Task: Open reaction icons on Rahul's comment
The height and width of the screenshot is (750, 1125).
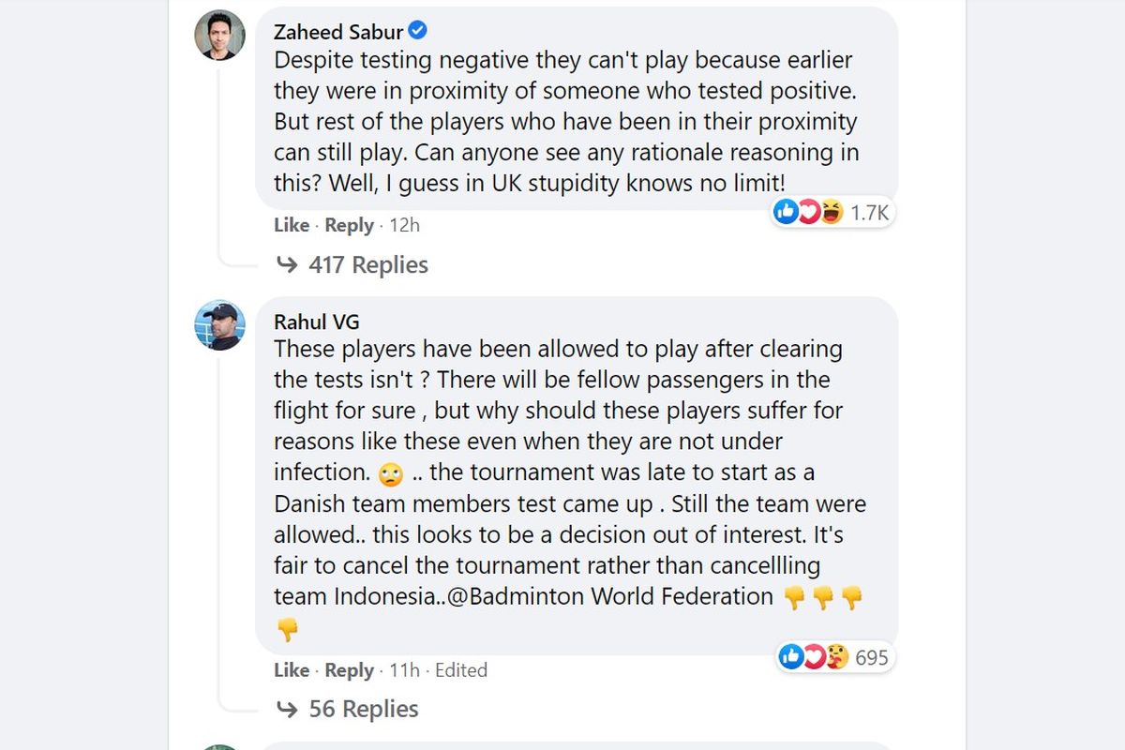Action: pyautogui.click(x=813, y=657)
